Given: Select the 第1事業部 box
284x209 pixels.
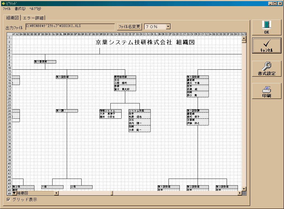Looking at the screenshot, I should coord(45,62).
